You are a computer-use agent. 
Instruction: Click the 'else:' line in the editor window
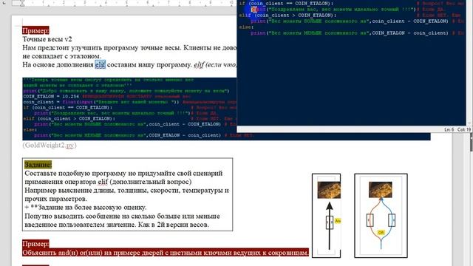246,27
